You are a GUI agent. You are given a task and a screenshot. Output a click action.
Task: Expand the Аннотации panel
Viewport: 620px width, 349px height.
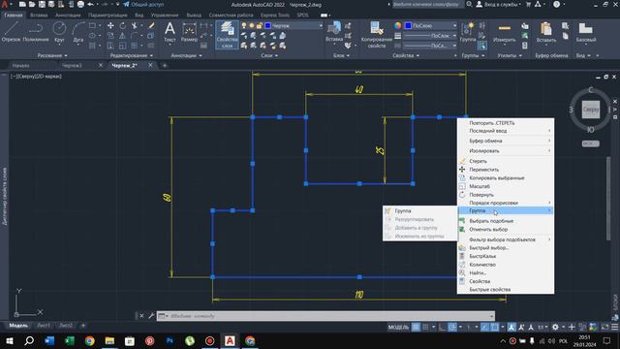pos(186,55)
